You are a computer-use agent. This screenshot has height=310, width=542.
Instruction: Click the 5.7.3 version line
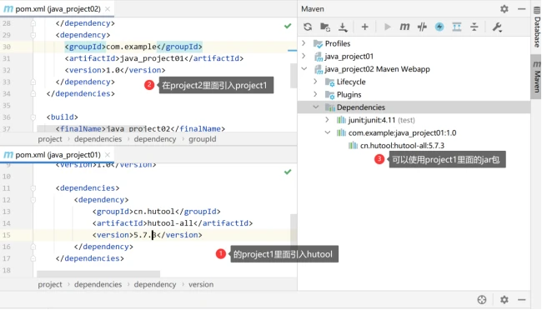pos(147,235)
